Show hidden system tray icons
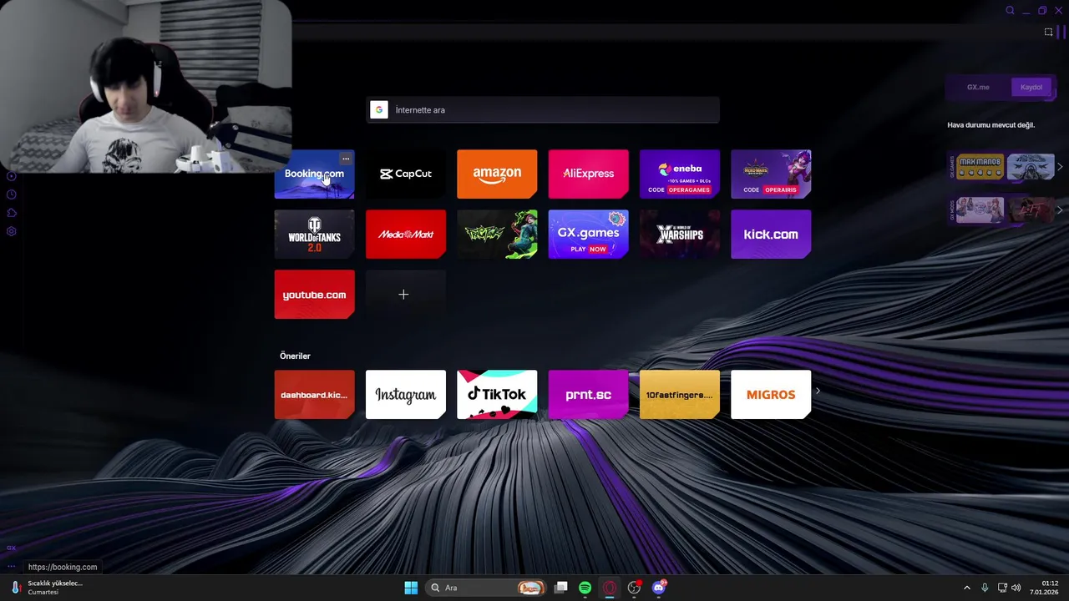Viewport: 1069px width, 601px height. [x=967, y=588]
